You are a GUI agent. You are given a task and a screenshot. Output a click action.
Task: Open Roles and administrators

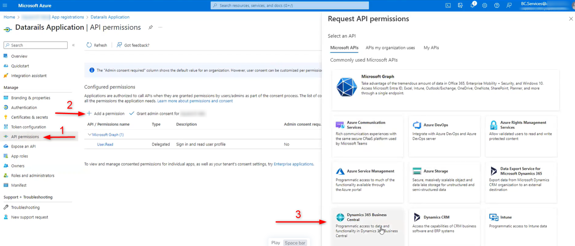pos(33,176)
